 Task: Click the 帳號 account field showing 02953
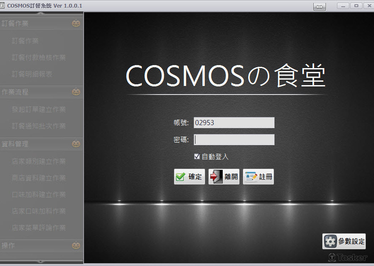coord(234,123)
